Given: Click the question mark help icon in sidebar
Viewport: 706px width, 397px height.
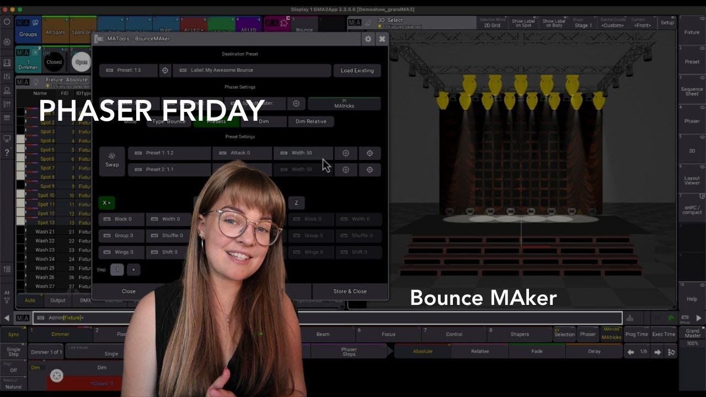Looking at the screenshot, I should (x=7, y=153).
